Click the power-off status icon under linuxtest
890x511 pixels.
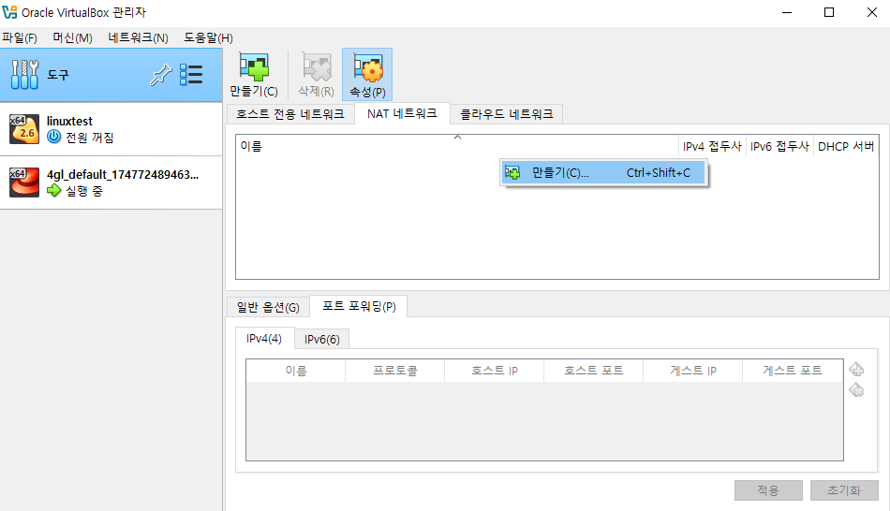point(54,137)
